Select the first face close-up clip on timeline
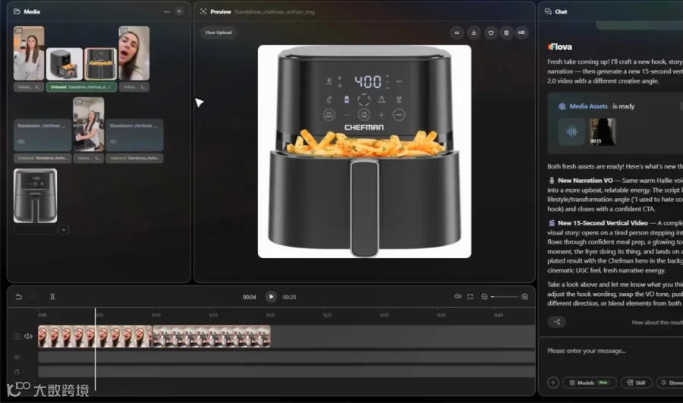 click(x=95, y=336)
